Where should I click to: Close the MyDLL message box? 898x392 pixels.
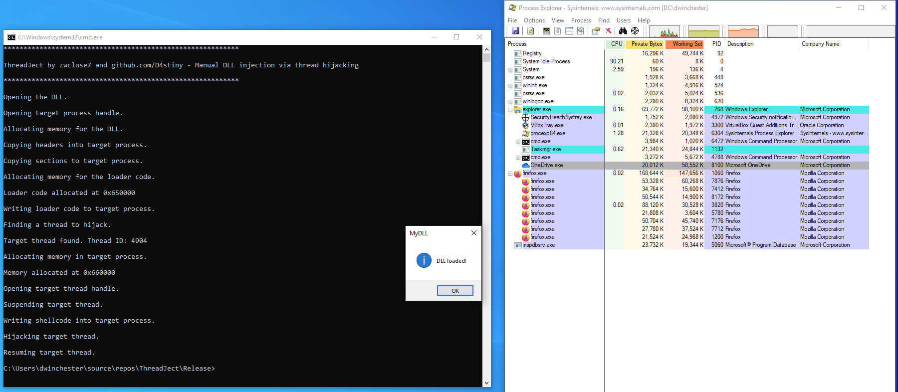coord(474,233)
